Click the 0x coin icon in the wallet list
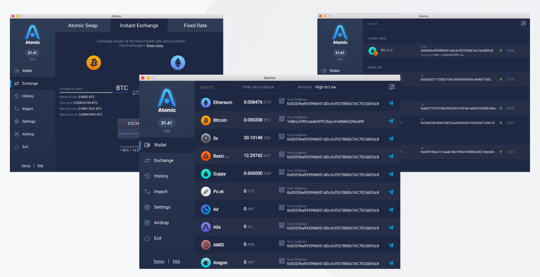 coord(206,138)
